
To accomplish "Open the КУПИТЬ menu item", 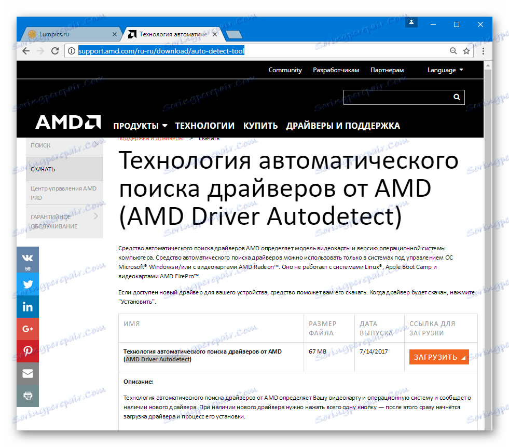I will pyautogui.click(x=260, y=126).
